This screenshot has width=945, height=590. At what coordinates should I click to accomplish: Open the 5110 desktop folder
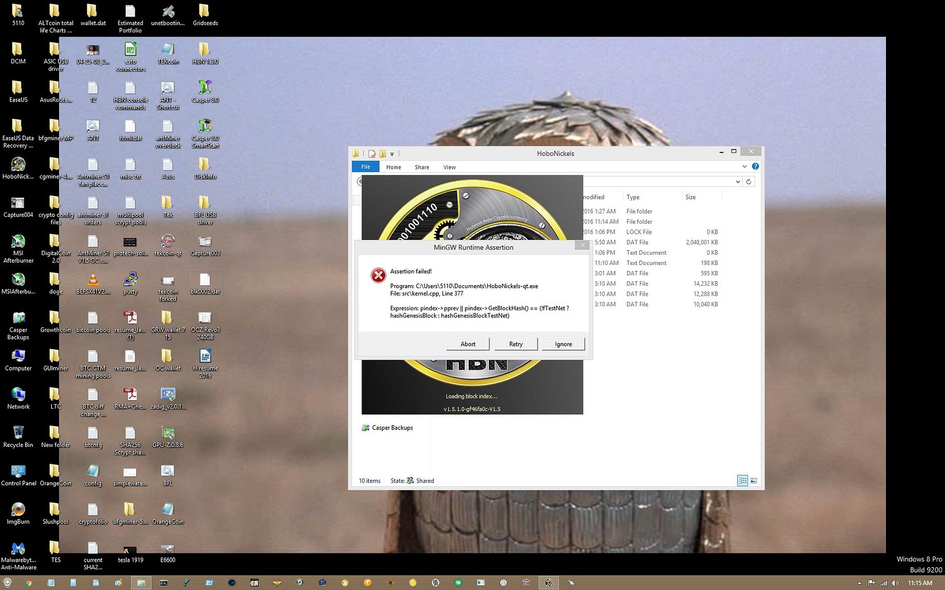pyautogui.click(x=18, y=15)
